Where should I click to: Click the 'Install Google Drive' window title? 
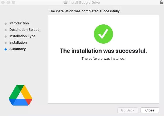pos(84,2)
